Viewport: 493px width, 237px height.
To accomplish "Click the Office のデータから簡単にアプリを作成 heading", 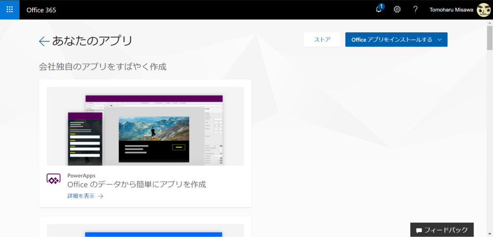I will (137, 184).
